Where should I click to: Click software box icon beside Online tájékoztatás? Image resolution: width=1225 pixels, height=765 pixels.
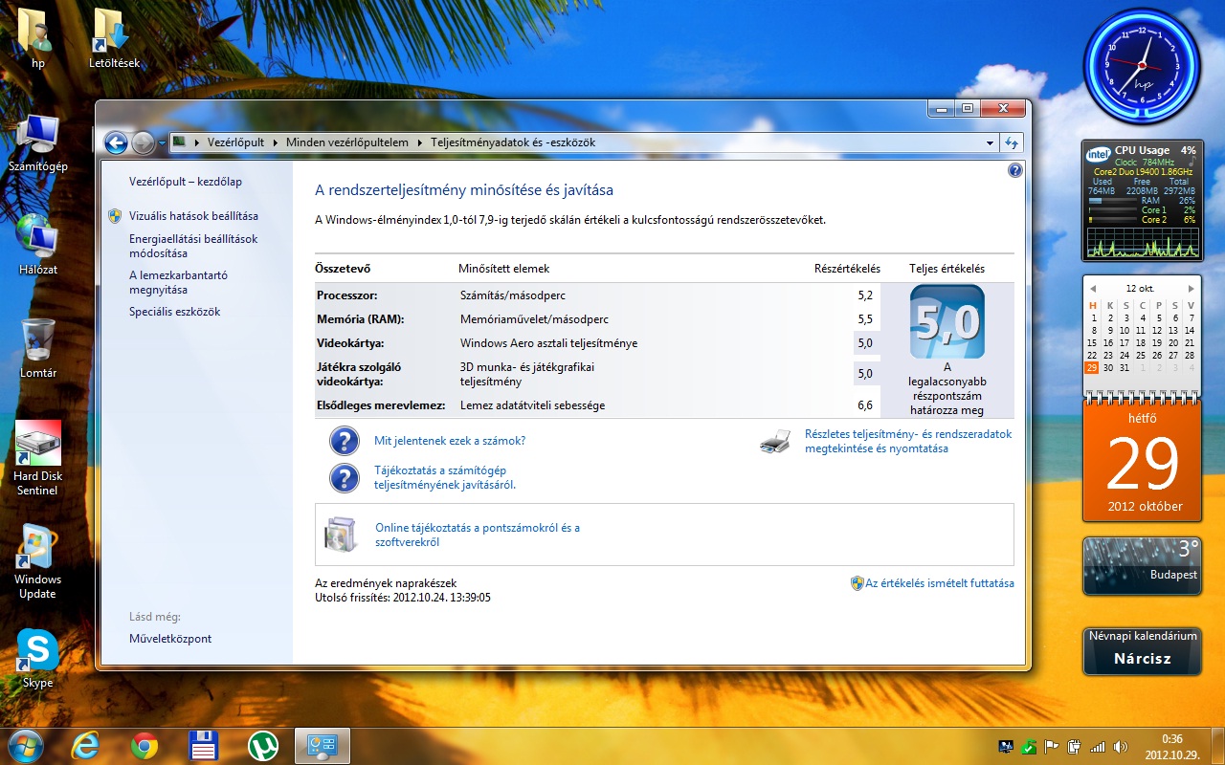point(342,535)
